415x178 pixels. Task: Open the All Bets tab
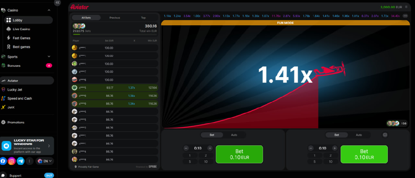(x=86, y=18)
